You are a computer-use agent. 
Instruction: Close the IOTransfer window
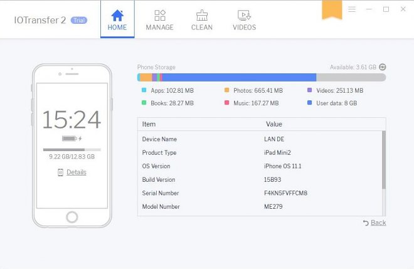403,9
